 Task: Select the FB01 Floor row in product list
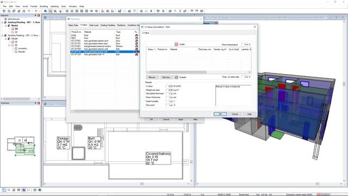pos(104,38)
